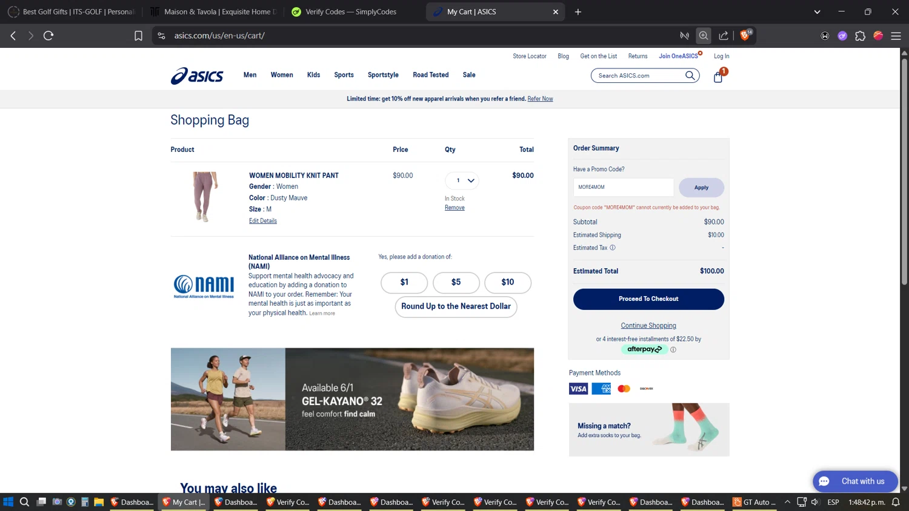Open a new browser tab

(578, 12)
